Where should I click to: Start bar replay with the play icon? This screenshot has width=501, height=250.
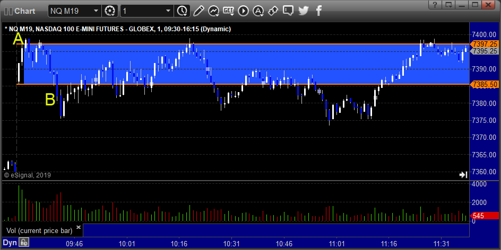click(x=244, y=11)
